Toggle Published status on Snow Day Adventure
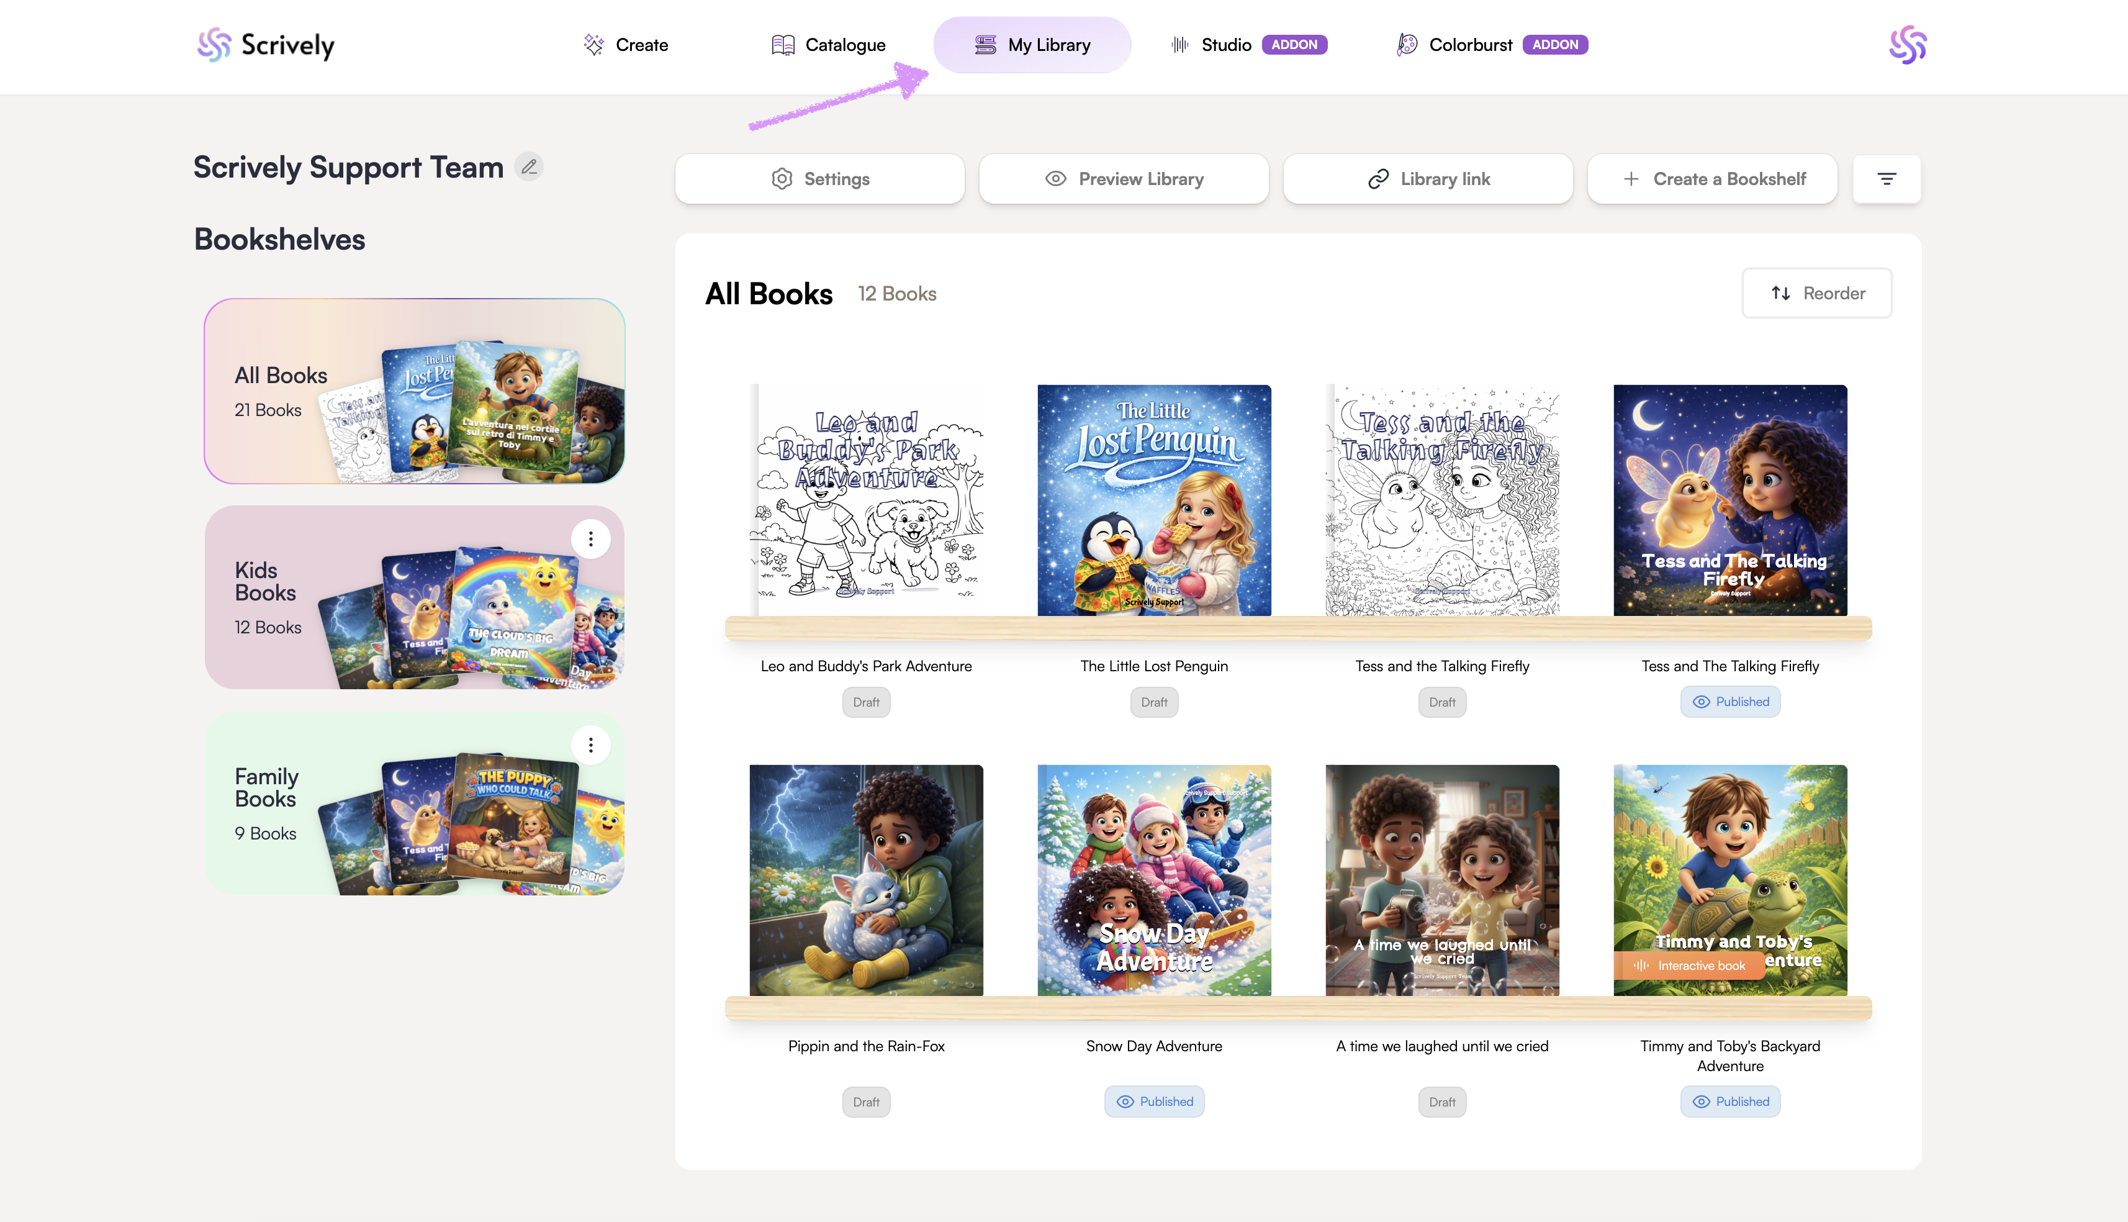Screen dimensions: 2128x1222 1154,1102
